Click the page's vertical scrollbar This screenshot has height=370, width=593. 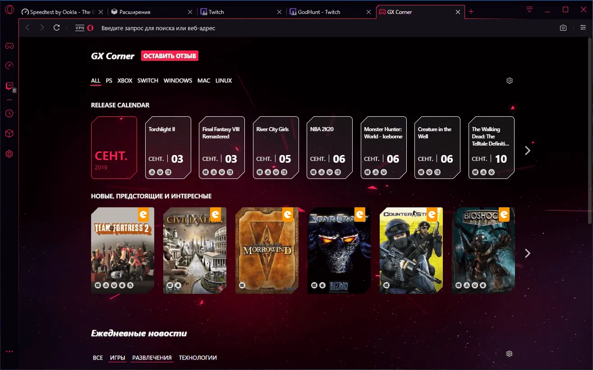coord(590,131)
